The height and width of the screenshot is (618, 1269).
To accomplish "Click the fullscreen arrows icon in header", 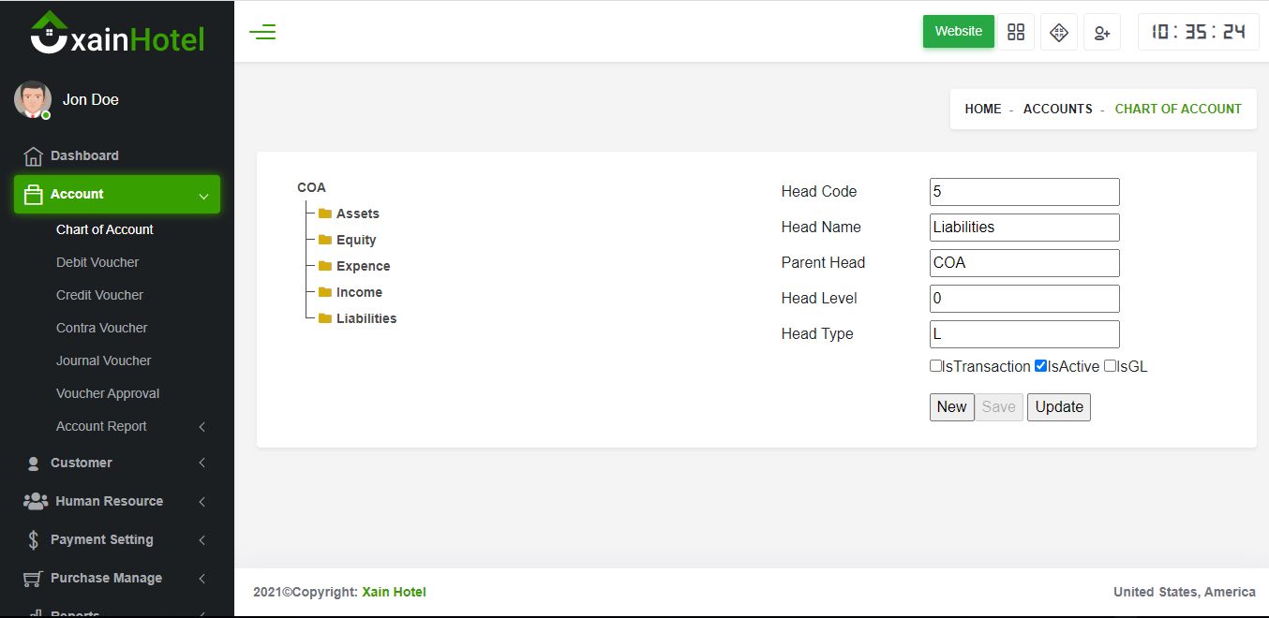I will click(x=1059, y=33).
